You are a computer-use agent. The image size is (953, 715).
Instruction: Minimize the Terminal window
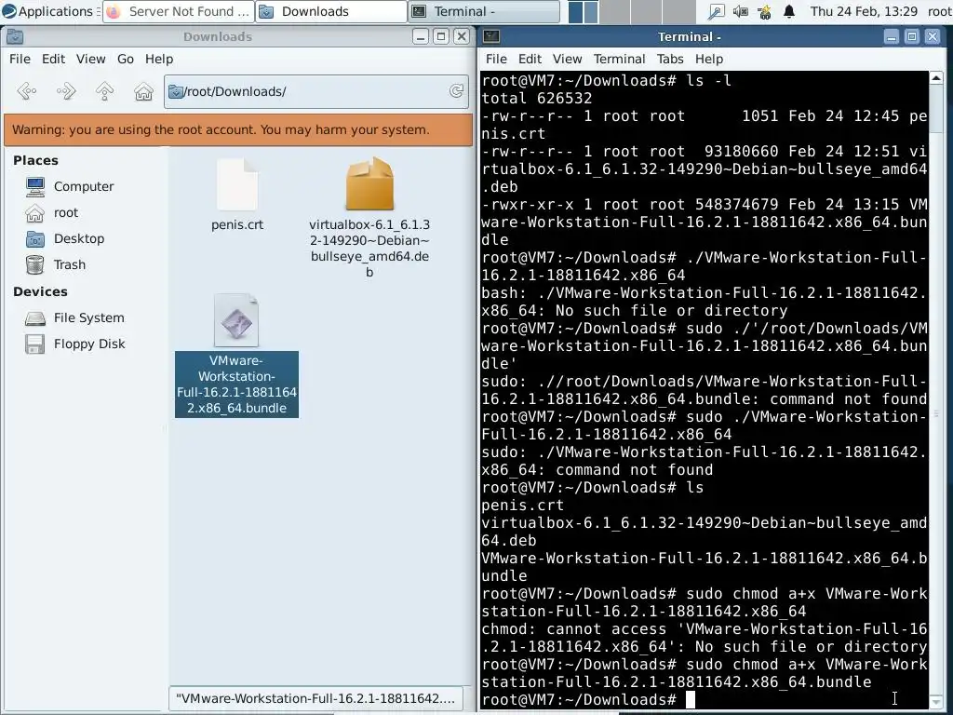[891, 37]
